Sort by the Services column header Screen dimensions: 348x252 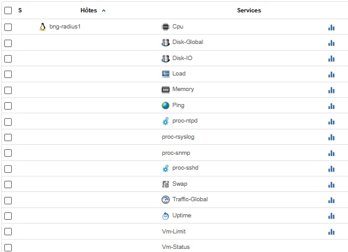pos(249,11)
